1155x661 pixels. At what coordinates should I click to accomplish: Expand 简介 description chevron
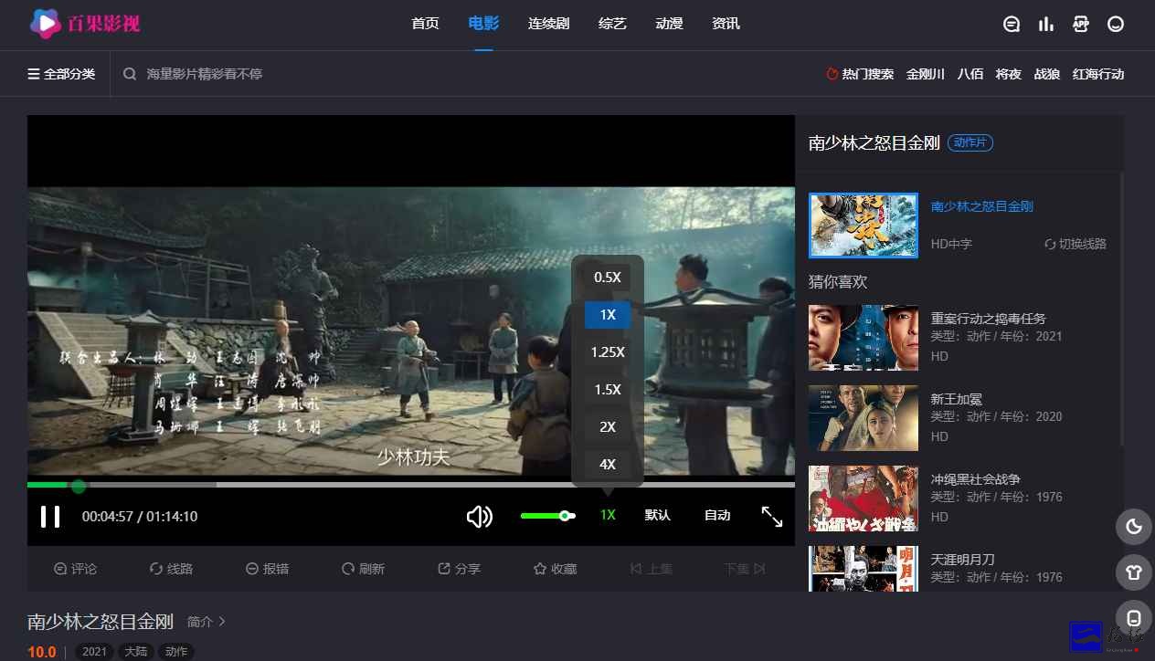[x=207, y=622]
